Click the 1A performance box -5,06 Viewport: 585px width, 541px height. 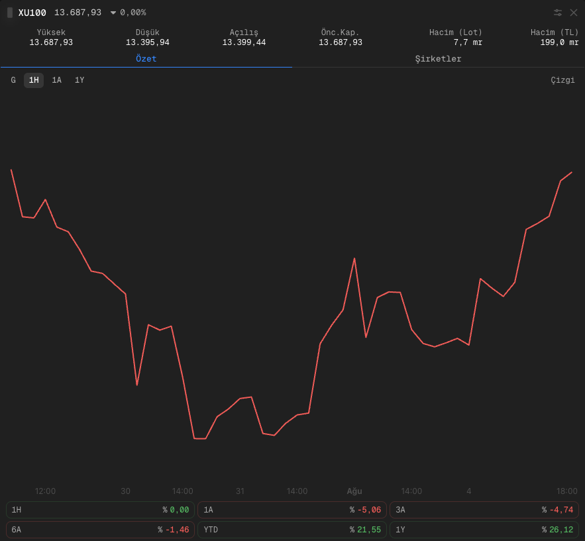[x=292, y=510]
